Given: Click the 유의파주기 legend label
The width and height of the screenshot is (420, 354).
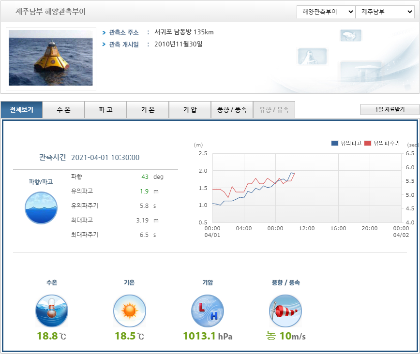Looking at the screenshot, I should tap(387, 143).
